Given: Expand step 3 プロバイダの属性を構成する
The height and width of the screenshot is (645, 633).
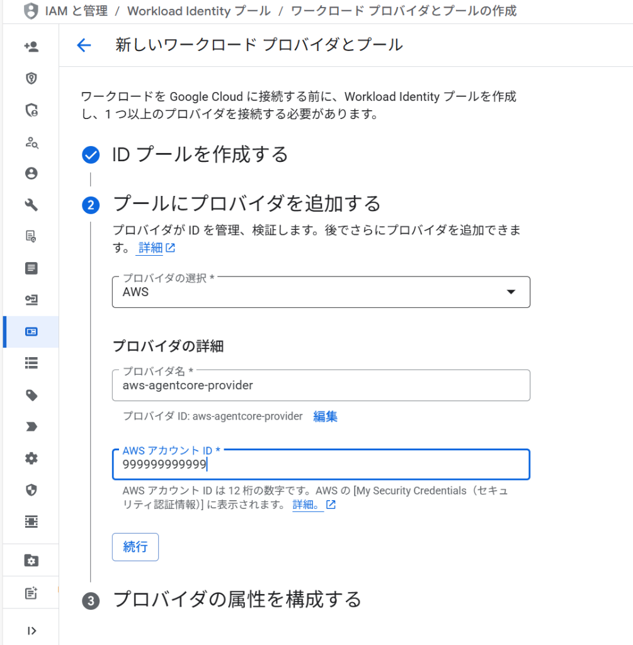Looking at the screenshot, I should click(x=237, y=599).
